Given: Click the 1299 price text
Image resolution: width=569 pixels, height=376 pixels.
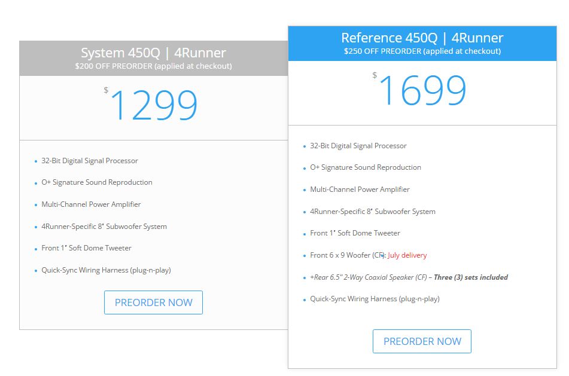Looking at the screenshot, I should pyautogui.click(x=154, y=105).
